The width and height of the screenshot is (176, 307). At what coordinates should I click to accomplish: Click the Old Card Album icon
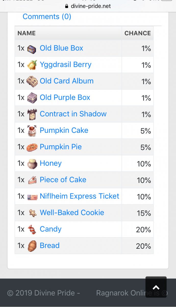(x=32, y=81)
